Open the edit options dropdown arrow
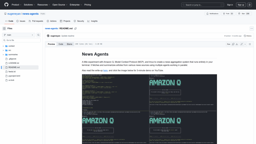Screen dimensions: 256x144 (245, 44)
